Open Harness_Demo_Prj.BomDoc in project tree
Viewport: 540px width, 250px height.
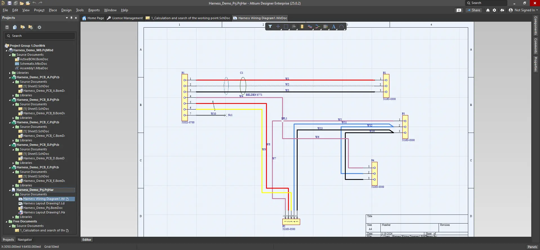43,208
